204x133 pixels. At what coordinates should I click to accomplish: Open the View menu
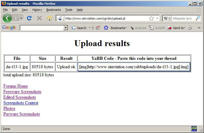pos(25,10)
